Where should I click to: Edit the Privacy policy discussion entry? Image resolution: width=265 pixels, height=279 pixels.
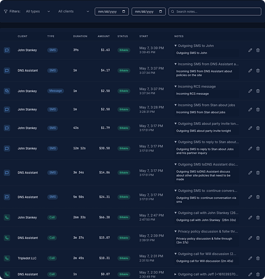(x=250, y=238)
